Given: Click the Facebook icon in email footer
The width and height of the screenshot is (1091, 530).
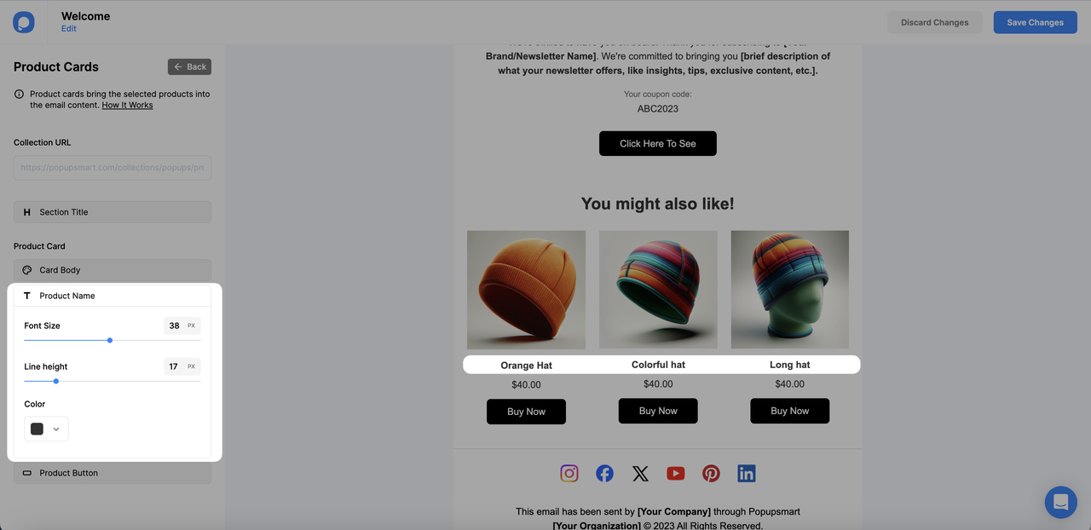Looking at the screenshot, I should 604,473.
